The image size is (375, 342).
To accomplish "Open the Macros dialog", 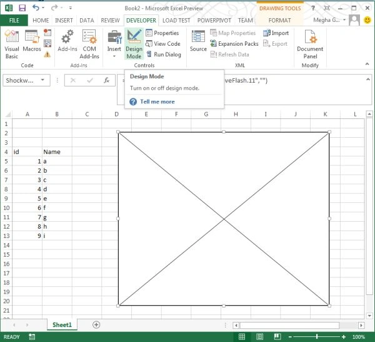I will click(32, 41).
